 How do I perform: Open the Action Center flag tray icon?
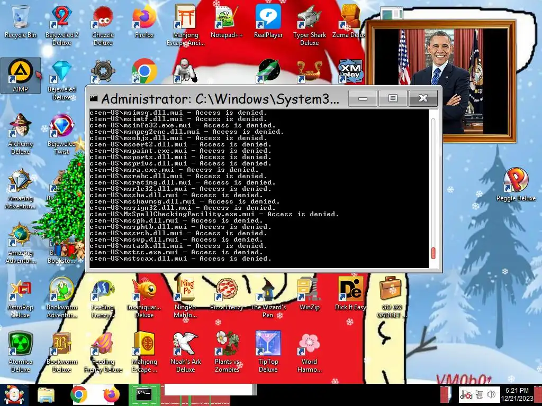pyautogui.click(x=466, y=394)
